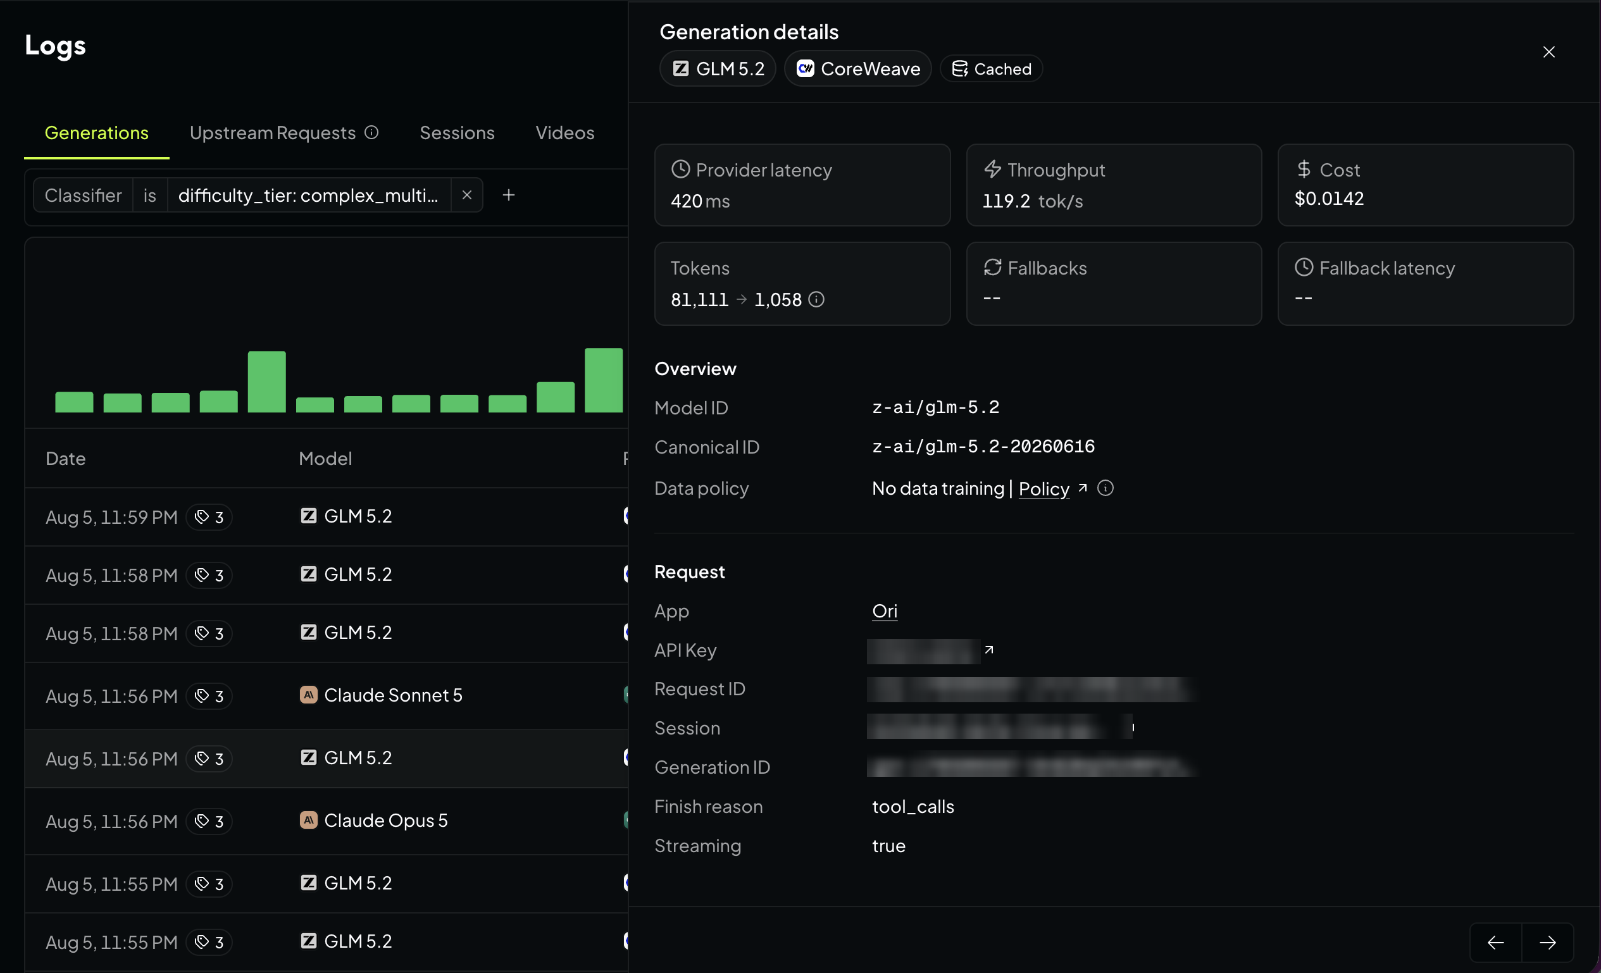Click the Request section heading
This screenshot has width=1601, height=973.
click(689, 571)
